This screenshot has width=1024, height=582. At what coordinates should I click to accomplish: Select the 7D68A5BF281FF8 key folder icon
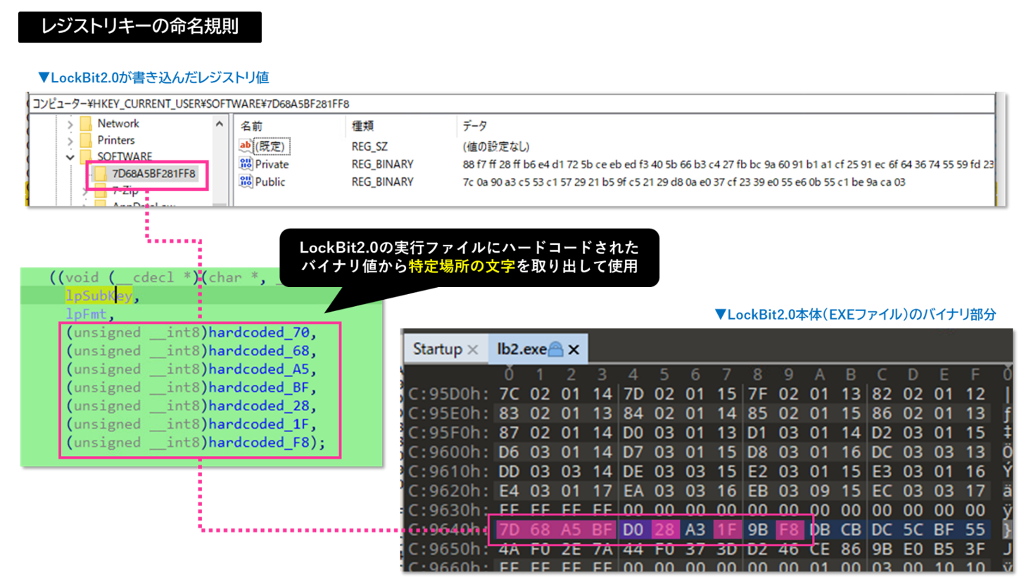click(101, 173)
